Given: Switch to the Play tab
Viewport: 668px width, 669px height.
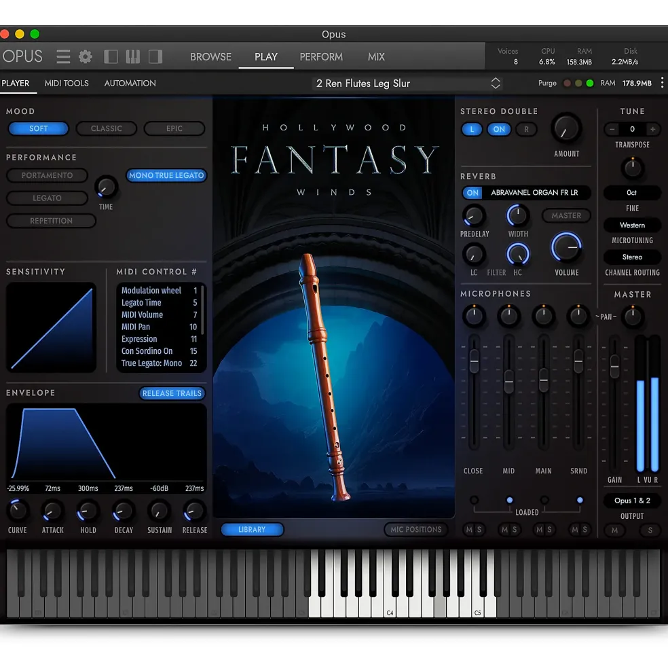Looking at the screenshot, I should click(x=265, y=57).
